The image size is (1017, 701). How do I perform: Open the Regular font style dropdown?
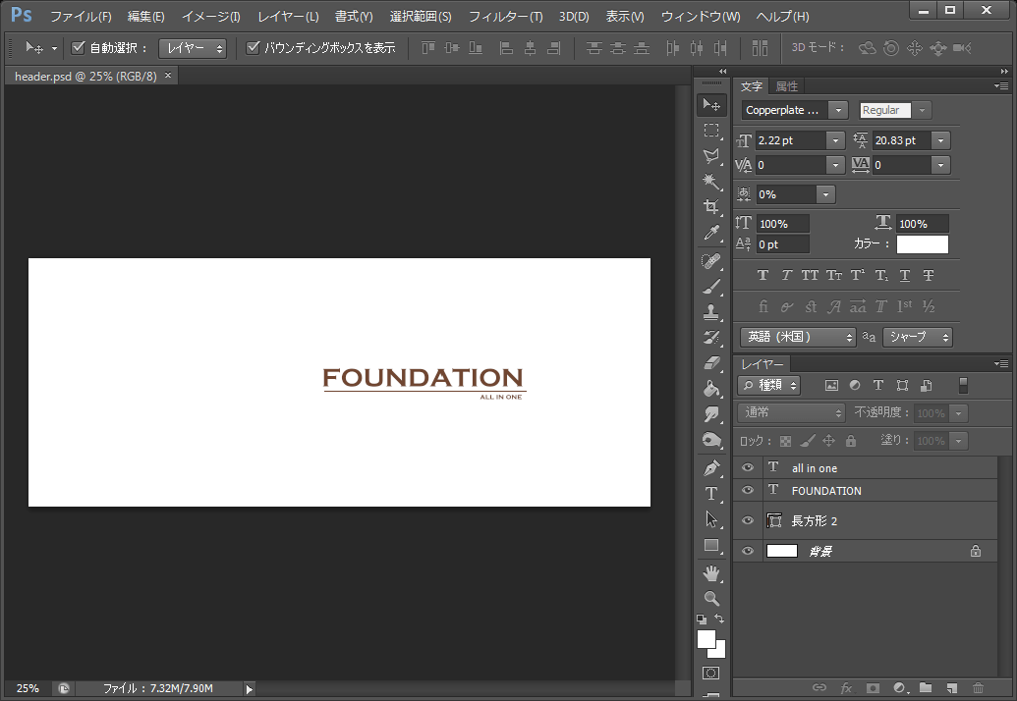pos(922,110)
